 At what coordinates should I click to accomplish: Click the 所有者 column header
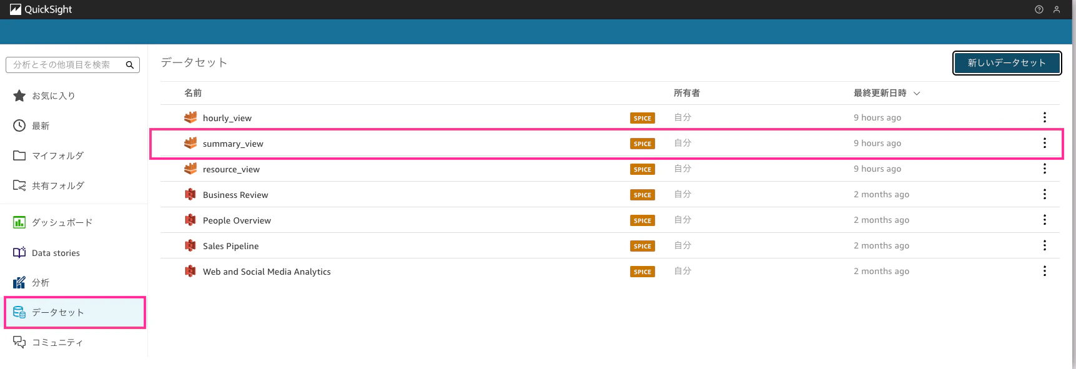(687, 93)
